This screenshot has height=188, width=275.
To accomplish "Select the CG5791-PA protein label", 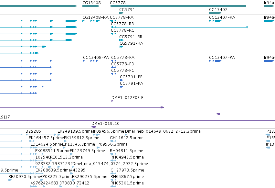I will point(132,83).
